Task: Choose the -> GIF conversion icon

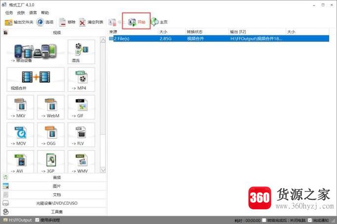Action: pos(81,107)
